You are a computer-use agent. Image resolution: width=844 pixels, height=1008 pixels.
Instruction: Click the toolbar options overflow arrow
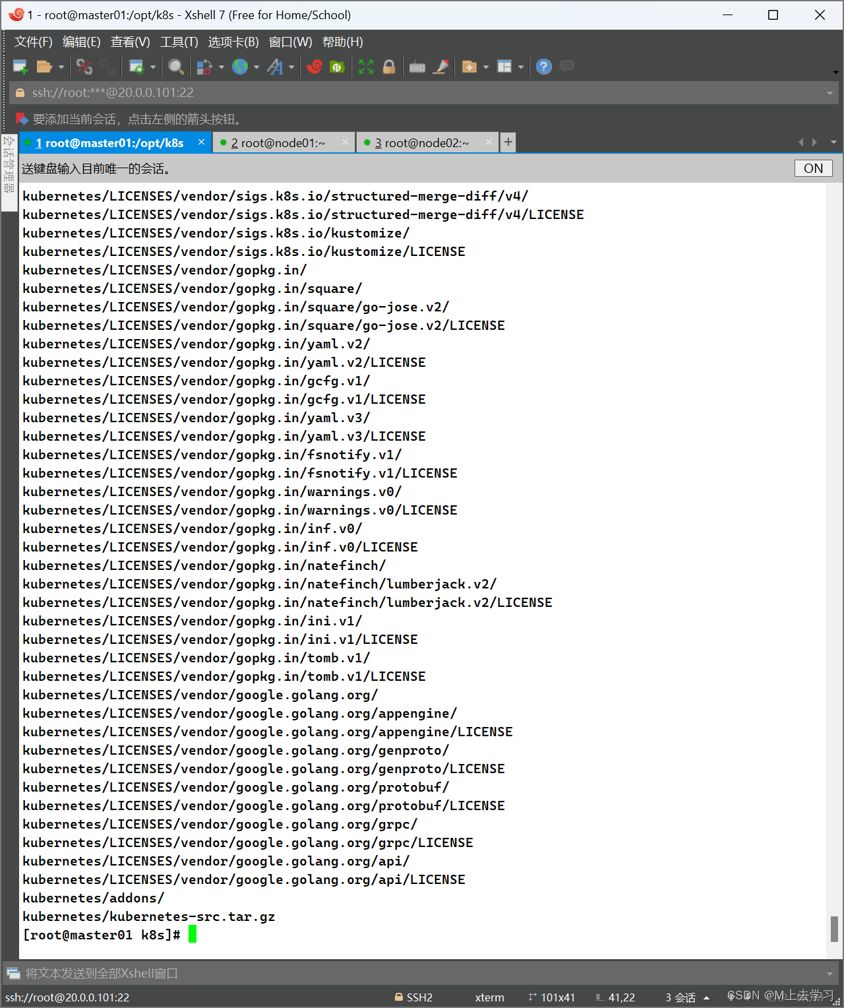[x=835, y=73]
